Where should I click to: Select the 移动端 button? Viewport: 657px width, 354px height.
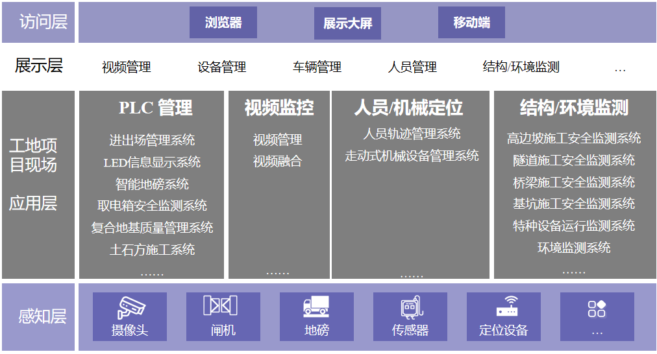click(x=471, y=23)
